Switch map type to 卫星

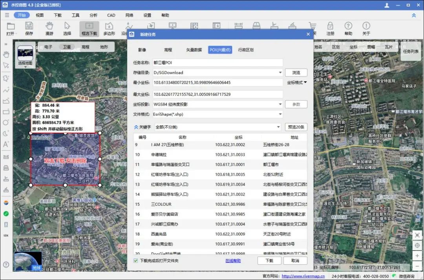coord(67,47)
